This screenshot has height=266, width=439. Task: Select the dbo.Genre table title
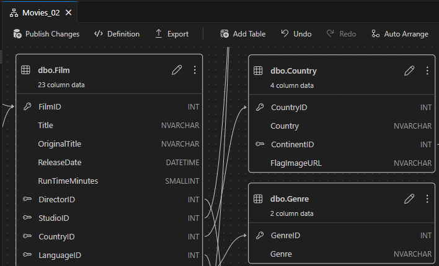coord(290,199)
